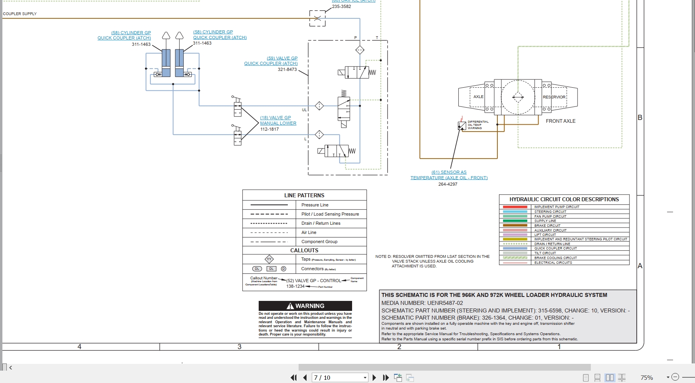
Task: Click the orifice symbol box
Action: 317,18
